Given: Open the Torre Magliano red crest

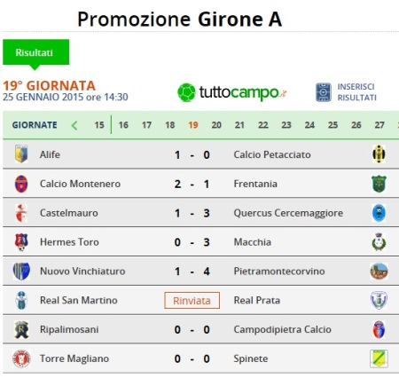Looking at the screenshot, I should (21, 358).
